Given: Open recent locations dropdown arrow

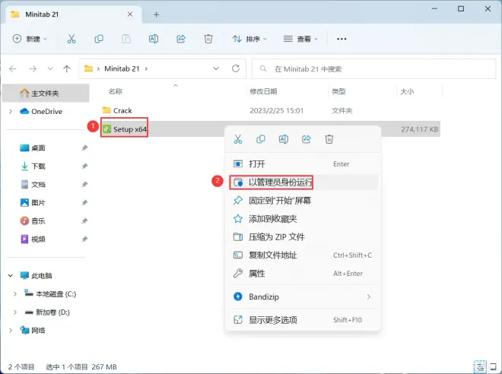Looking at the screenshot, I should pos(50,68).
